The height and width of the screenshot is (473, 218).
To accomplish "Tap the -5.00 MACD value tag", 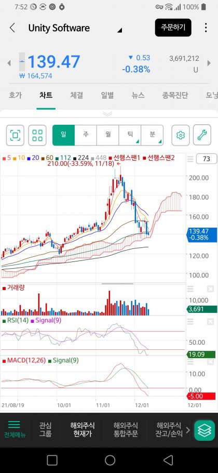I will click(202, 396).
